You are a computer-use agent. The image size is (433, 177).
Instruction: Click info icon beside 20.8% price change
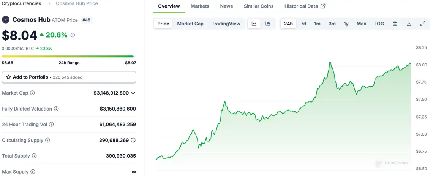[x=73, y=35]
